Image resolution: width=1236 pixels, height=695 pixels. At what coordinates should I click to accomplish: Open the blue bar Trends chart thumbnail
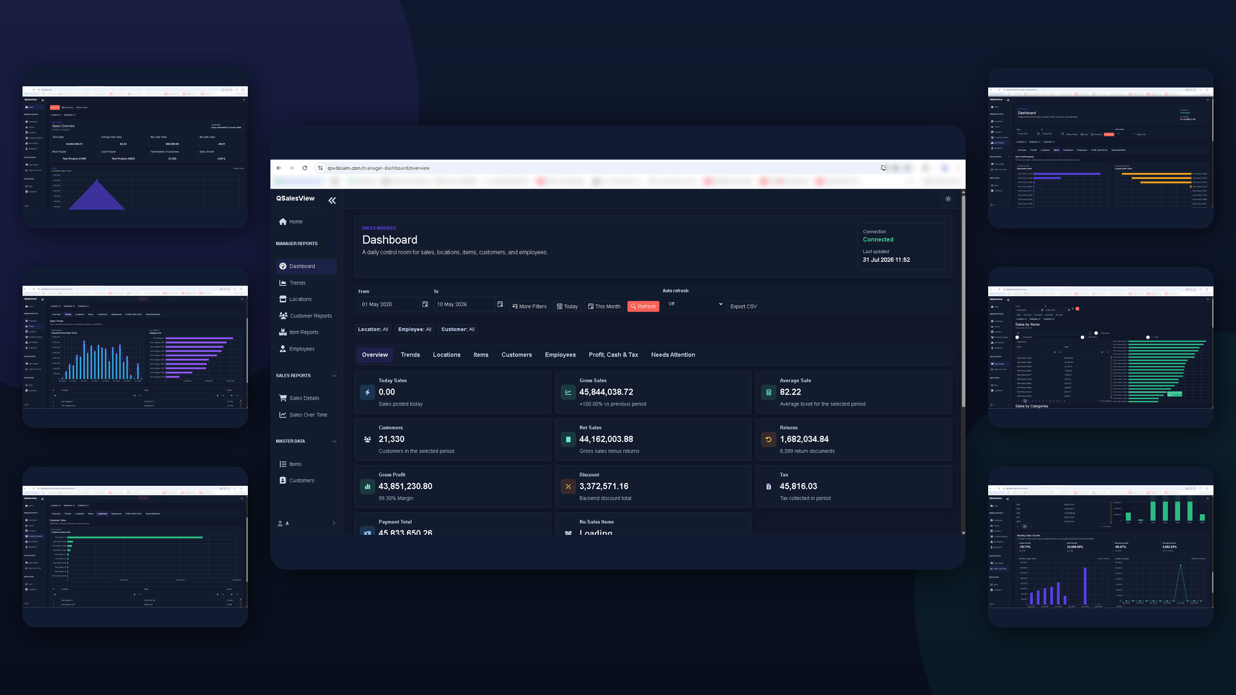pos(135,347)
